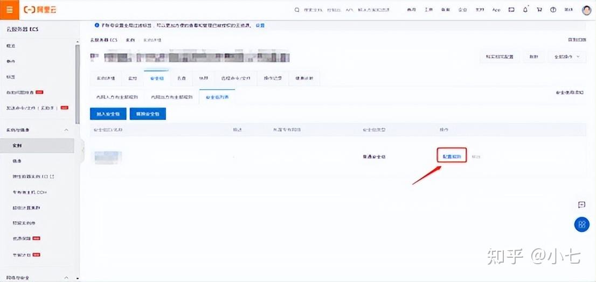Open the 简体 language menu
This screenshot has width=596, height=282.
point(569,10)
